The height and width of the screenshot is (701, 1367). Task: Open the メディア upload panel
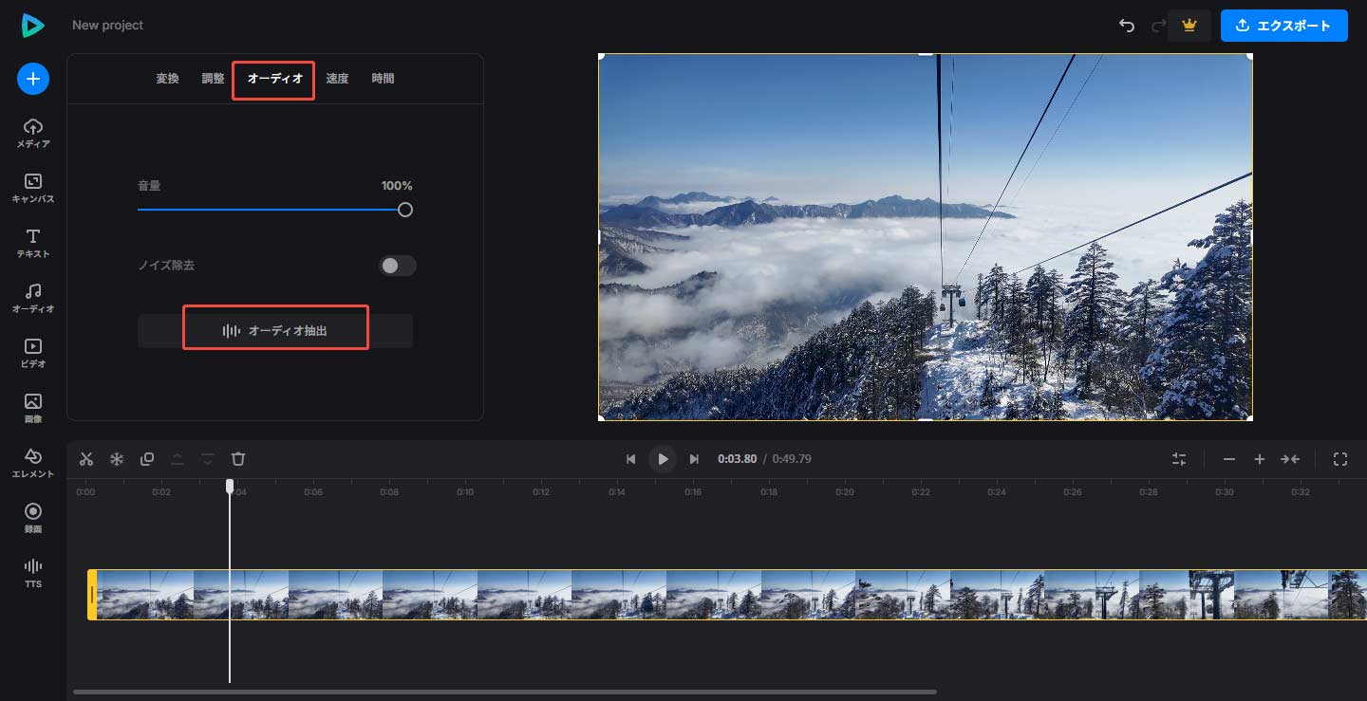click(x=33, y=134)
